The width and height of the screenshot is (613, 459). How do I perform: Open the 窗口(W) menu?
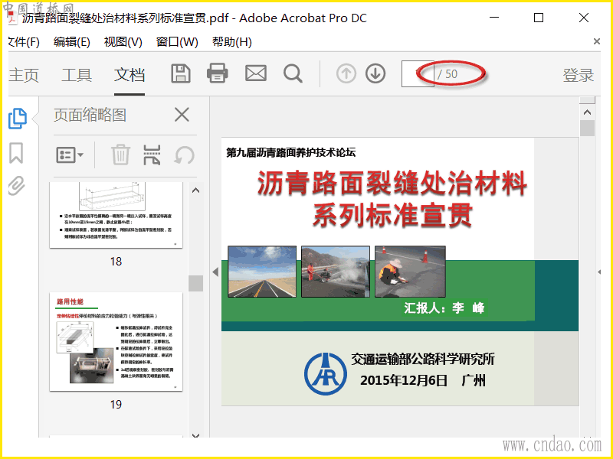(x=177, y=42)
